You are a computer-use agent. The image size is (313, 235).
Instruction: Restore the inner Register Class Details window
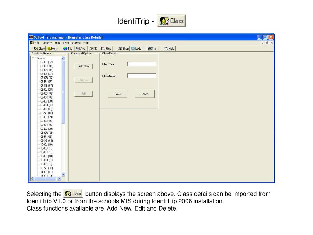pyautogui.click(x=267, y=43)
